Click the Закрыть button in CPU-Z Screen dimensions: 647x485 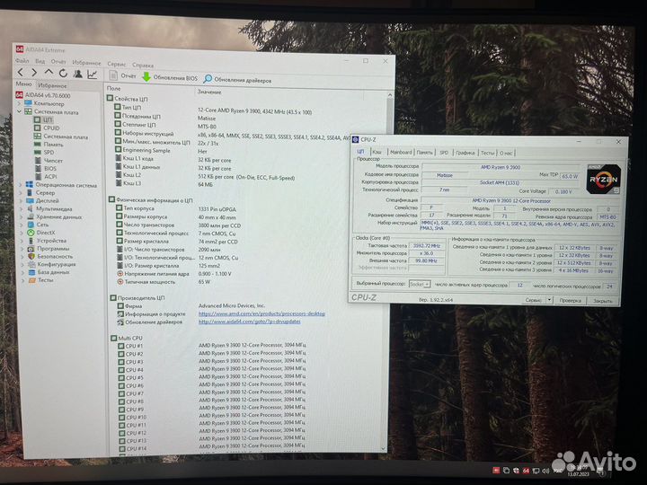pyautogui.click(x=603, y=301)
